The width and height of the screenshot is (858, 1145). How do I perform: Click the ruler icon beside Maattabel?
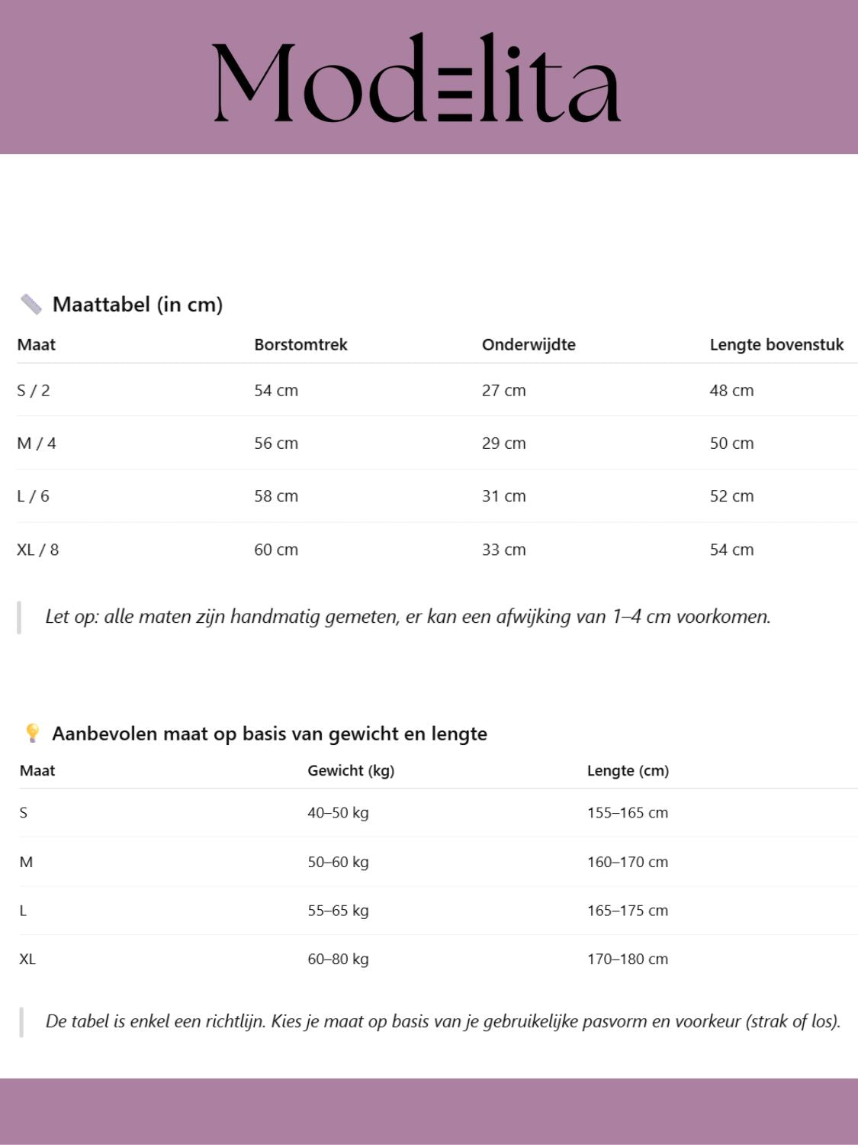31,305
